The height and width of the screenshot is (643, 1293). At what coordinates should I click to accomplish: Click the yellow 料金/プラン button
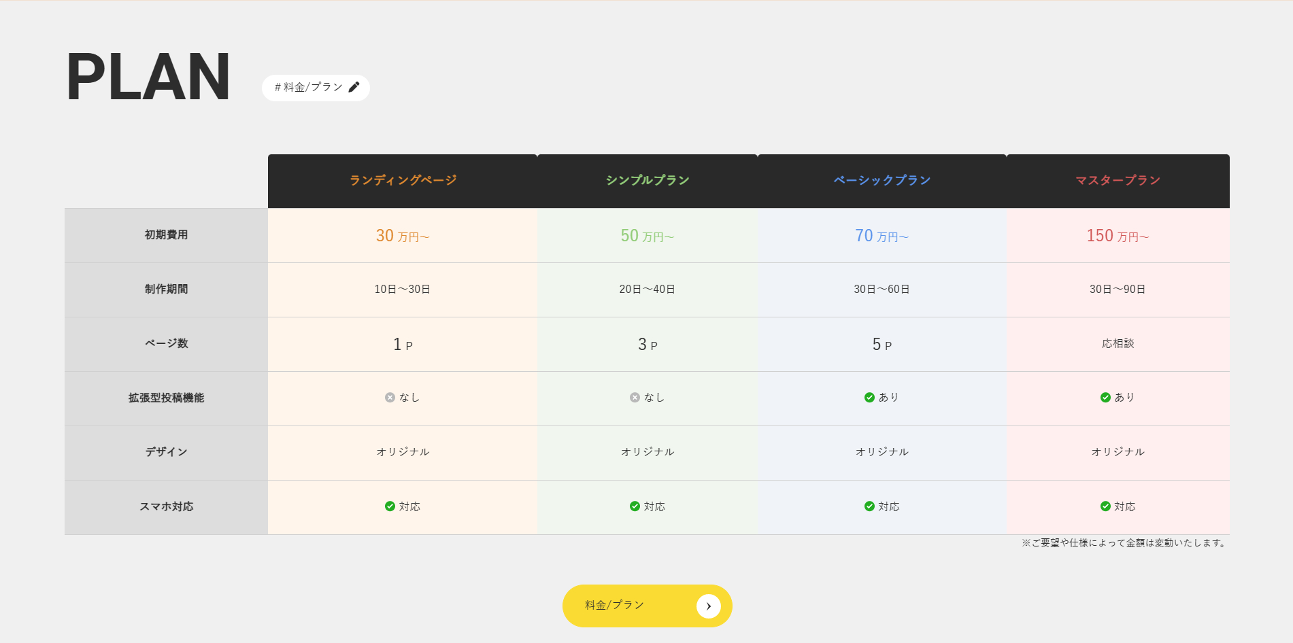(647, 606)
